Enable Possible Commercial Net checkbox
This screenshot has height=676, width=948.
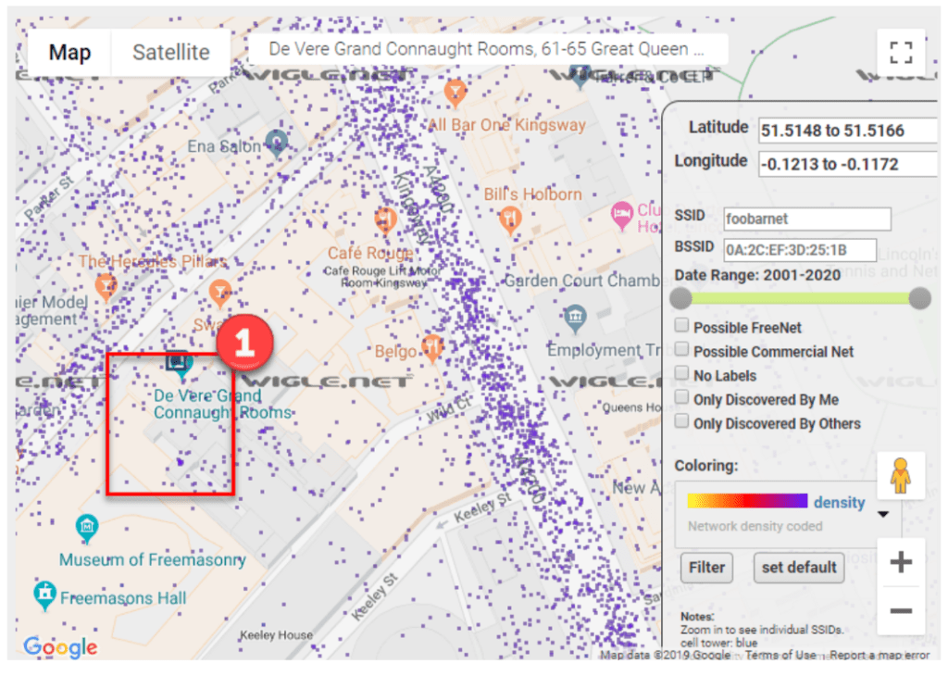click(x=682, y=349)
